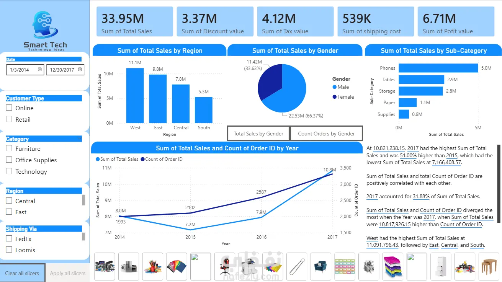Select the stacked colorful paper trays thumbnail
This screenshot has width=502, height=282.
tap(393, 266)
